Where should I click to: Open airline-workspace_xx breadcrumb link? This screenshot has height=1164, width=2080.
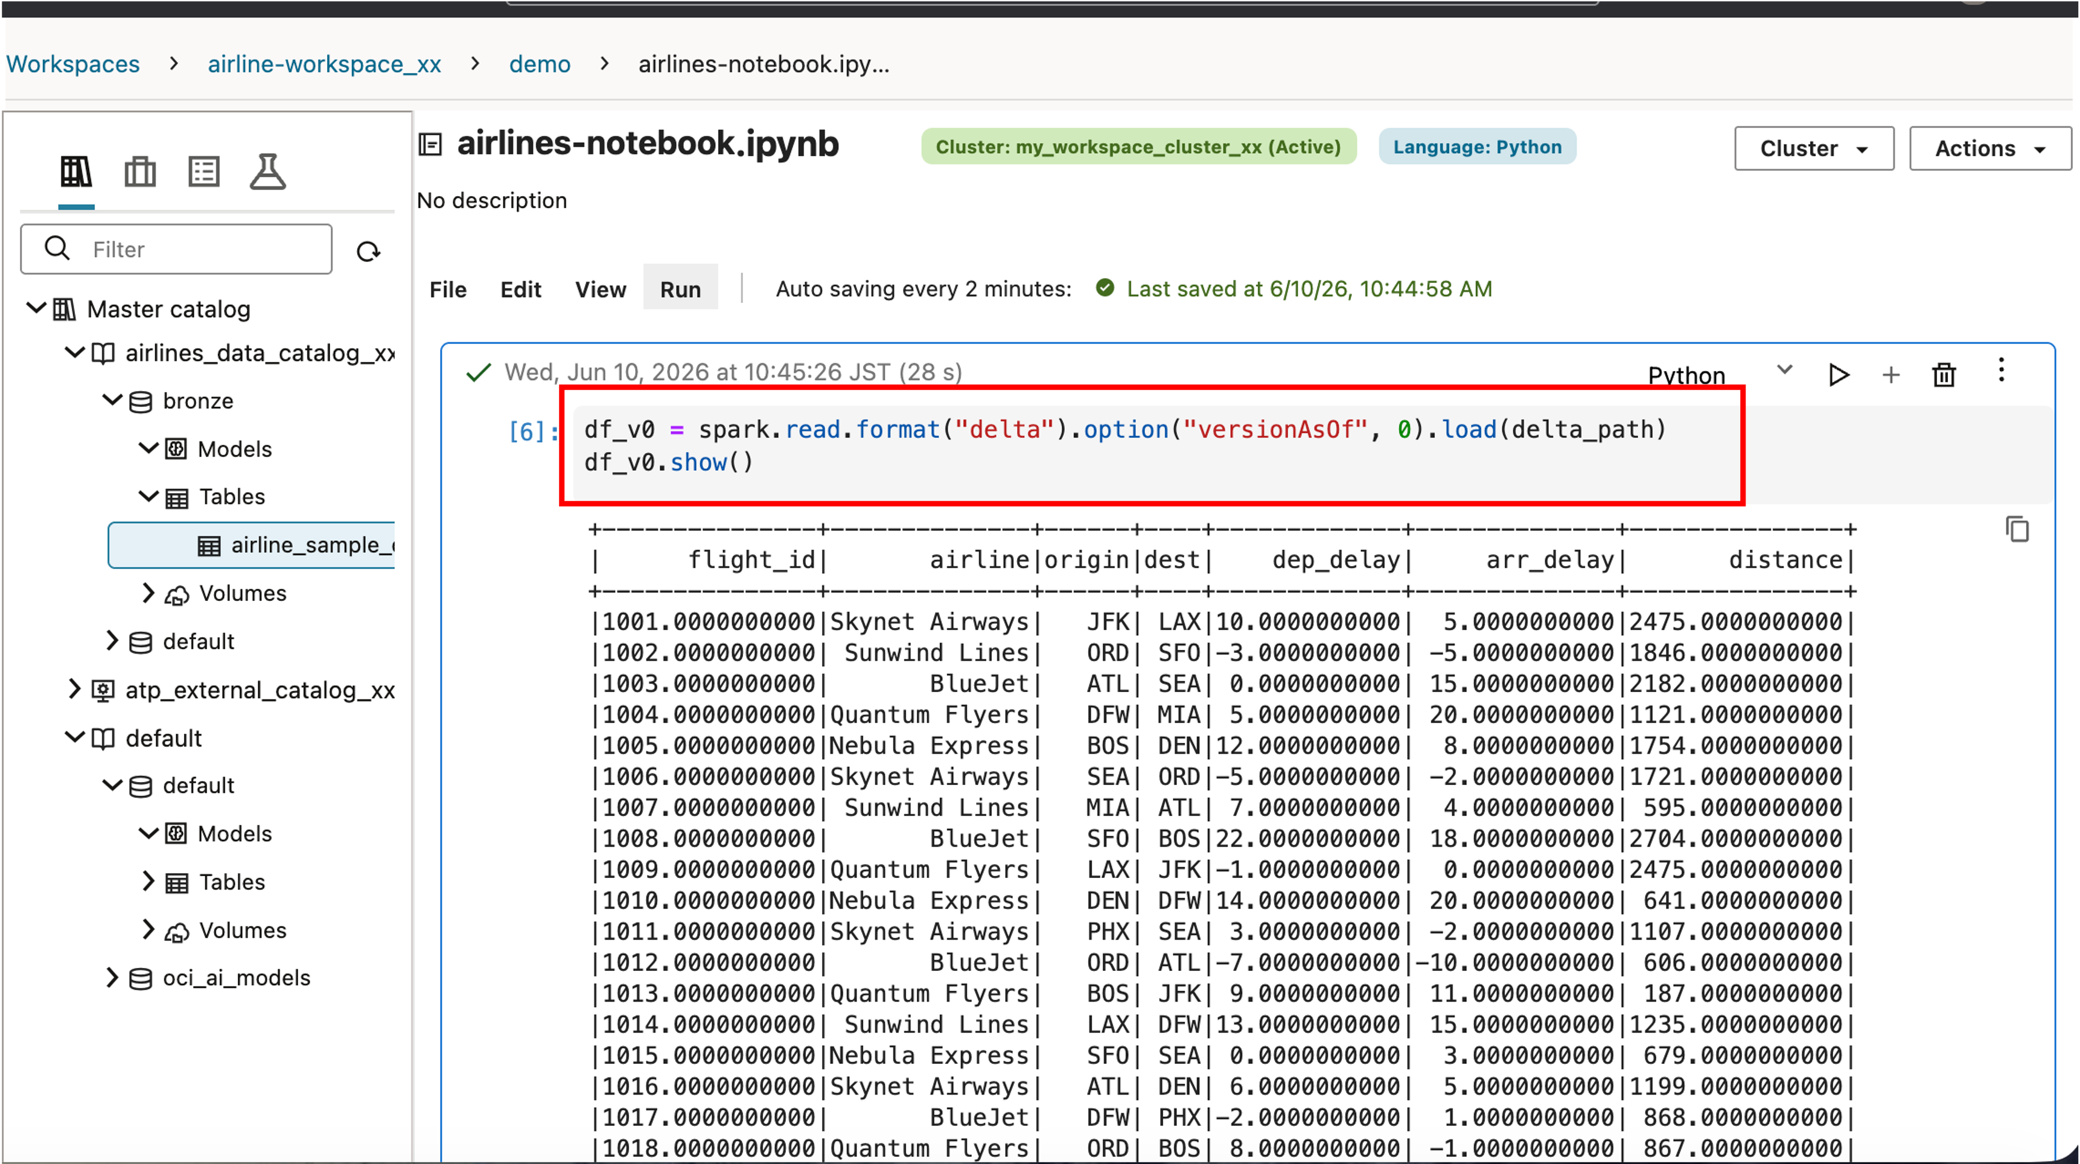coord(325,64)
